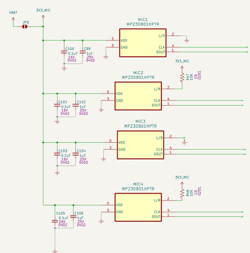Select the 3V3_MIC power arrow above JP3 rail
The height and width of the screenshot is (253, 250).
click(43, 17)
